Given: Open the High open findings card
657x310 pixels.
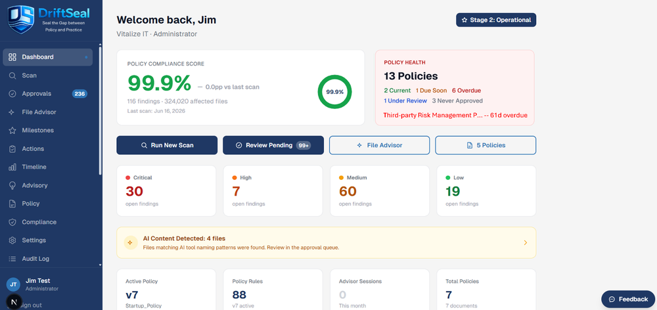Looking at the screenshot, I should click(273, 191).
